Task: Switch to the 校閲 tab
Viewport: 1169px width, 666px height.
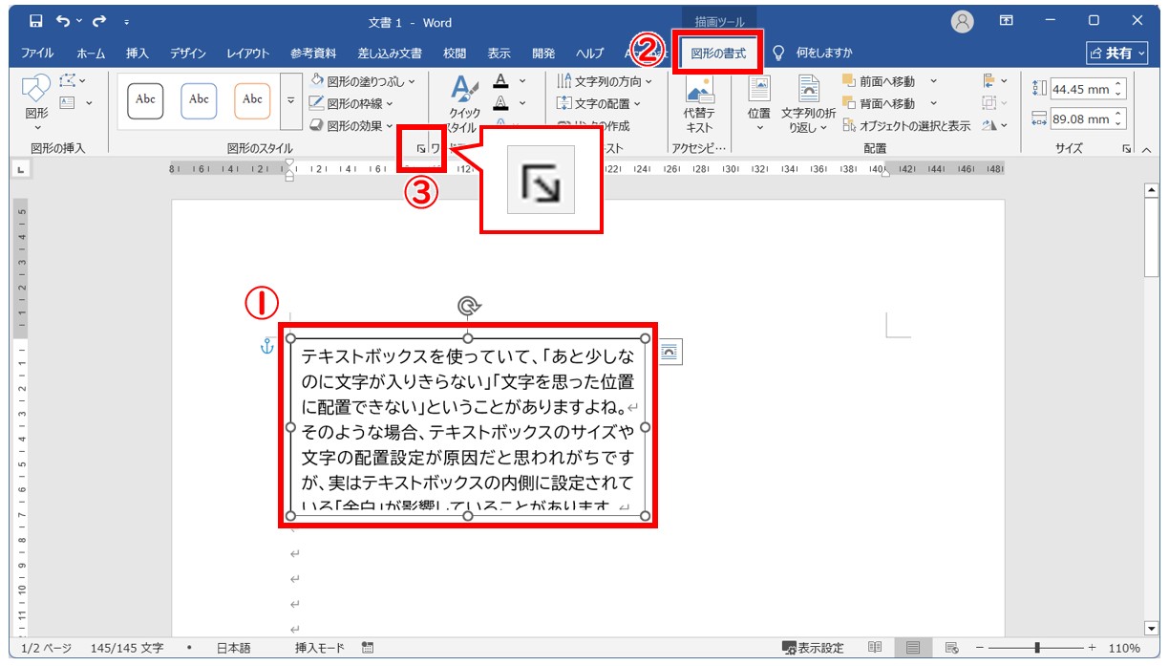Action: pyautogui.click(x=455, y=54)
